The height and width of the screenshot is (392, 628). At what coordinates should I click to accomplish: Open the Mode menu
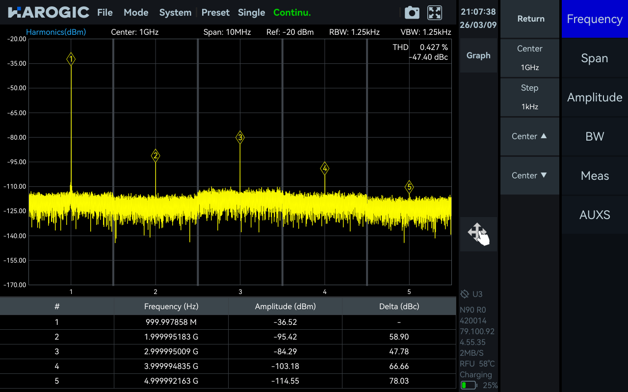point(136,13)
